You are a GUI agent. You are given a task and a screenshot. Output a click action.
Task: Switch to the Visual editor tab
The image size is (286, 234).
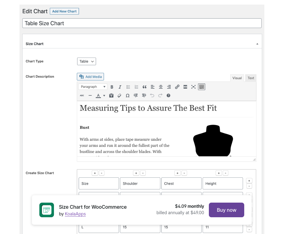(x=237, y=78)
